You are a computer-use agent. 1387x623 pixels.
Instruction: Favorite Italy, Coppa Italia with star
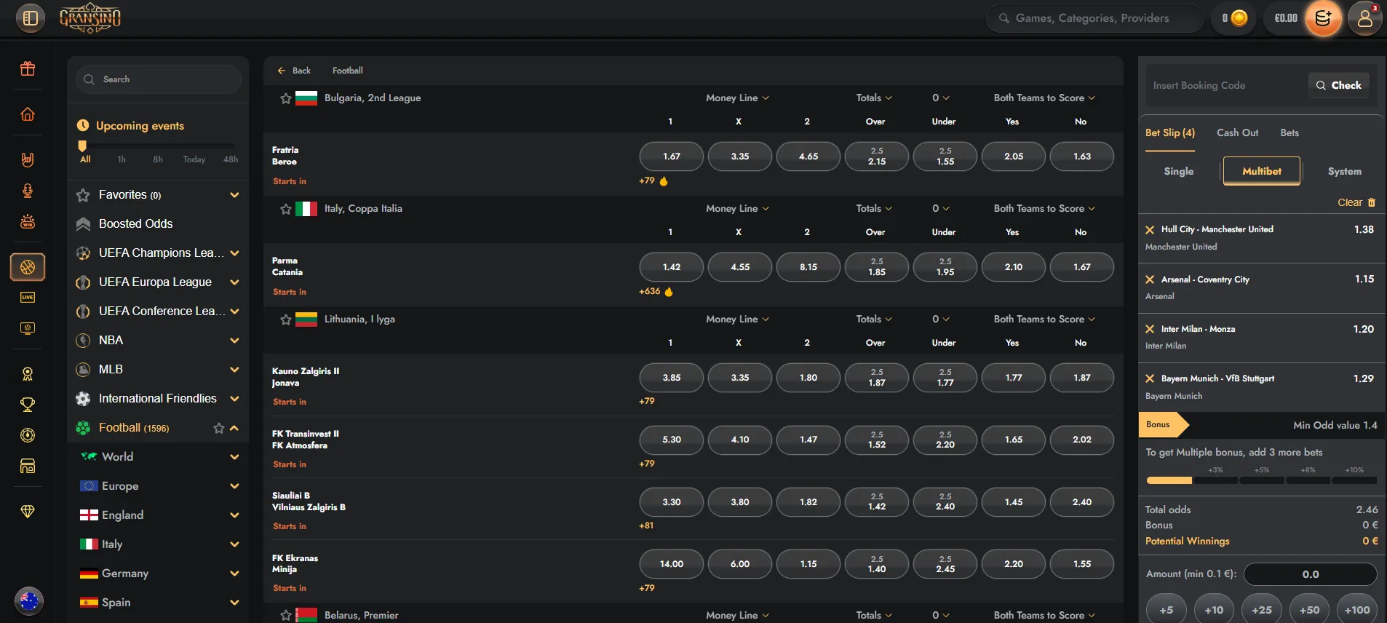tap(285, 209)
